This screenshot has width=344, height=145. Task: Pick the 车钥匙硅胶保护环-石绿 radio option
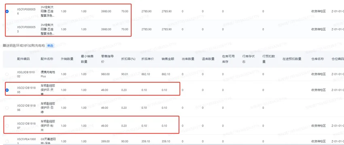coord(7,108)
